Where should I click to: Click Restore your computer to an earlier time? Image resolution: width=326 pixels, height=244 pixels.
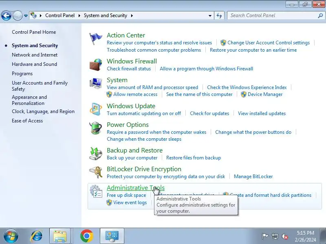[253, 50]
